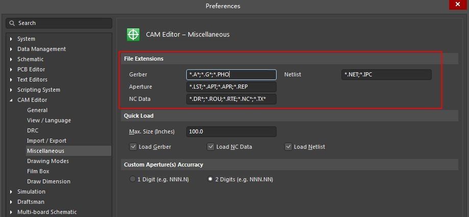469x217 pixels.
Task: Select the System category label
Action: [x=26, y=39]
